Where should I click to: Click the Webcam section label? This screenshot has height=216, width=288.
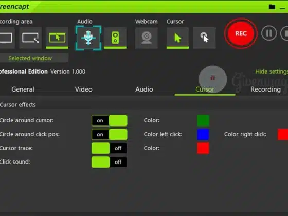pyautogui.click(x=147, y=22)
